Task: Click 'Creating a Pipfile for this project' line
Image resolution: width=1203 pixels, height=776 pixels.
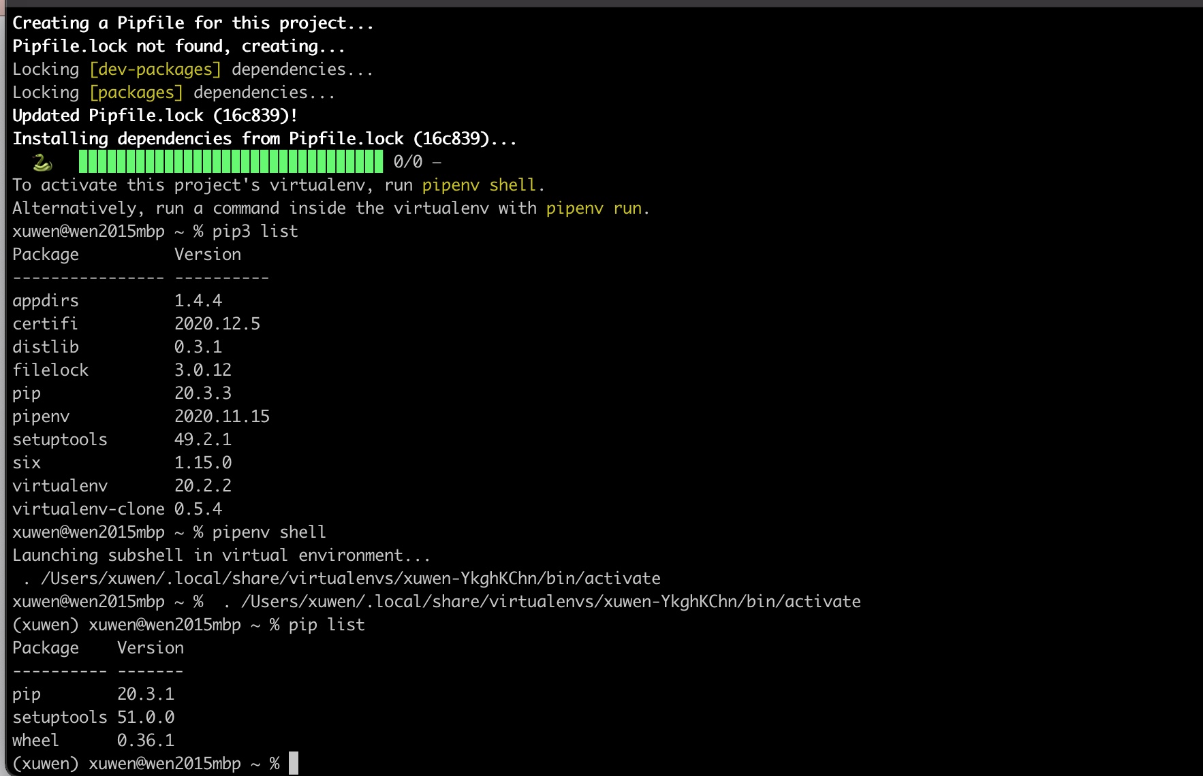Action: [x=193, y=23]
